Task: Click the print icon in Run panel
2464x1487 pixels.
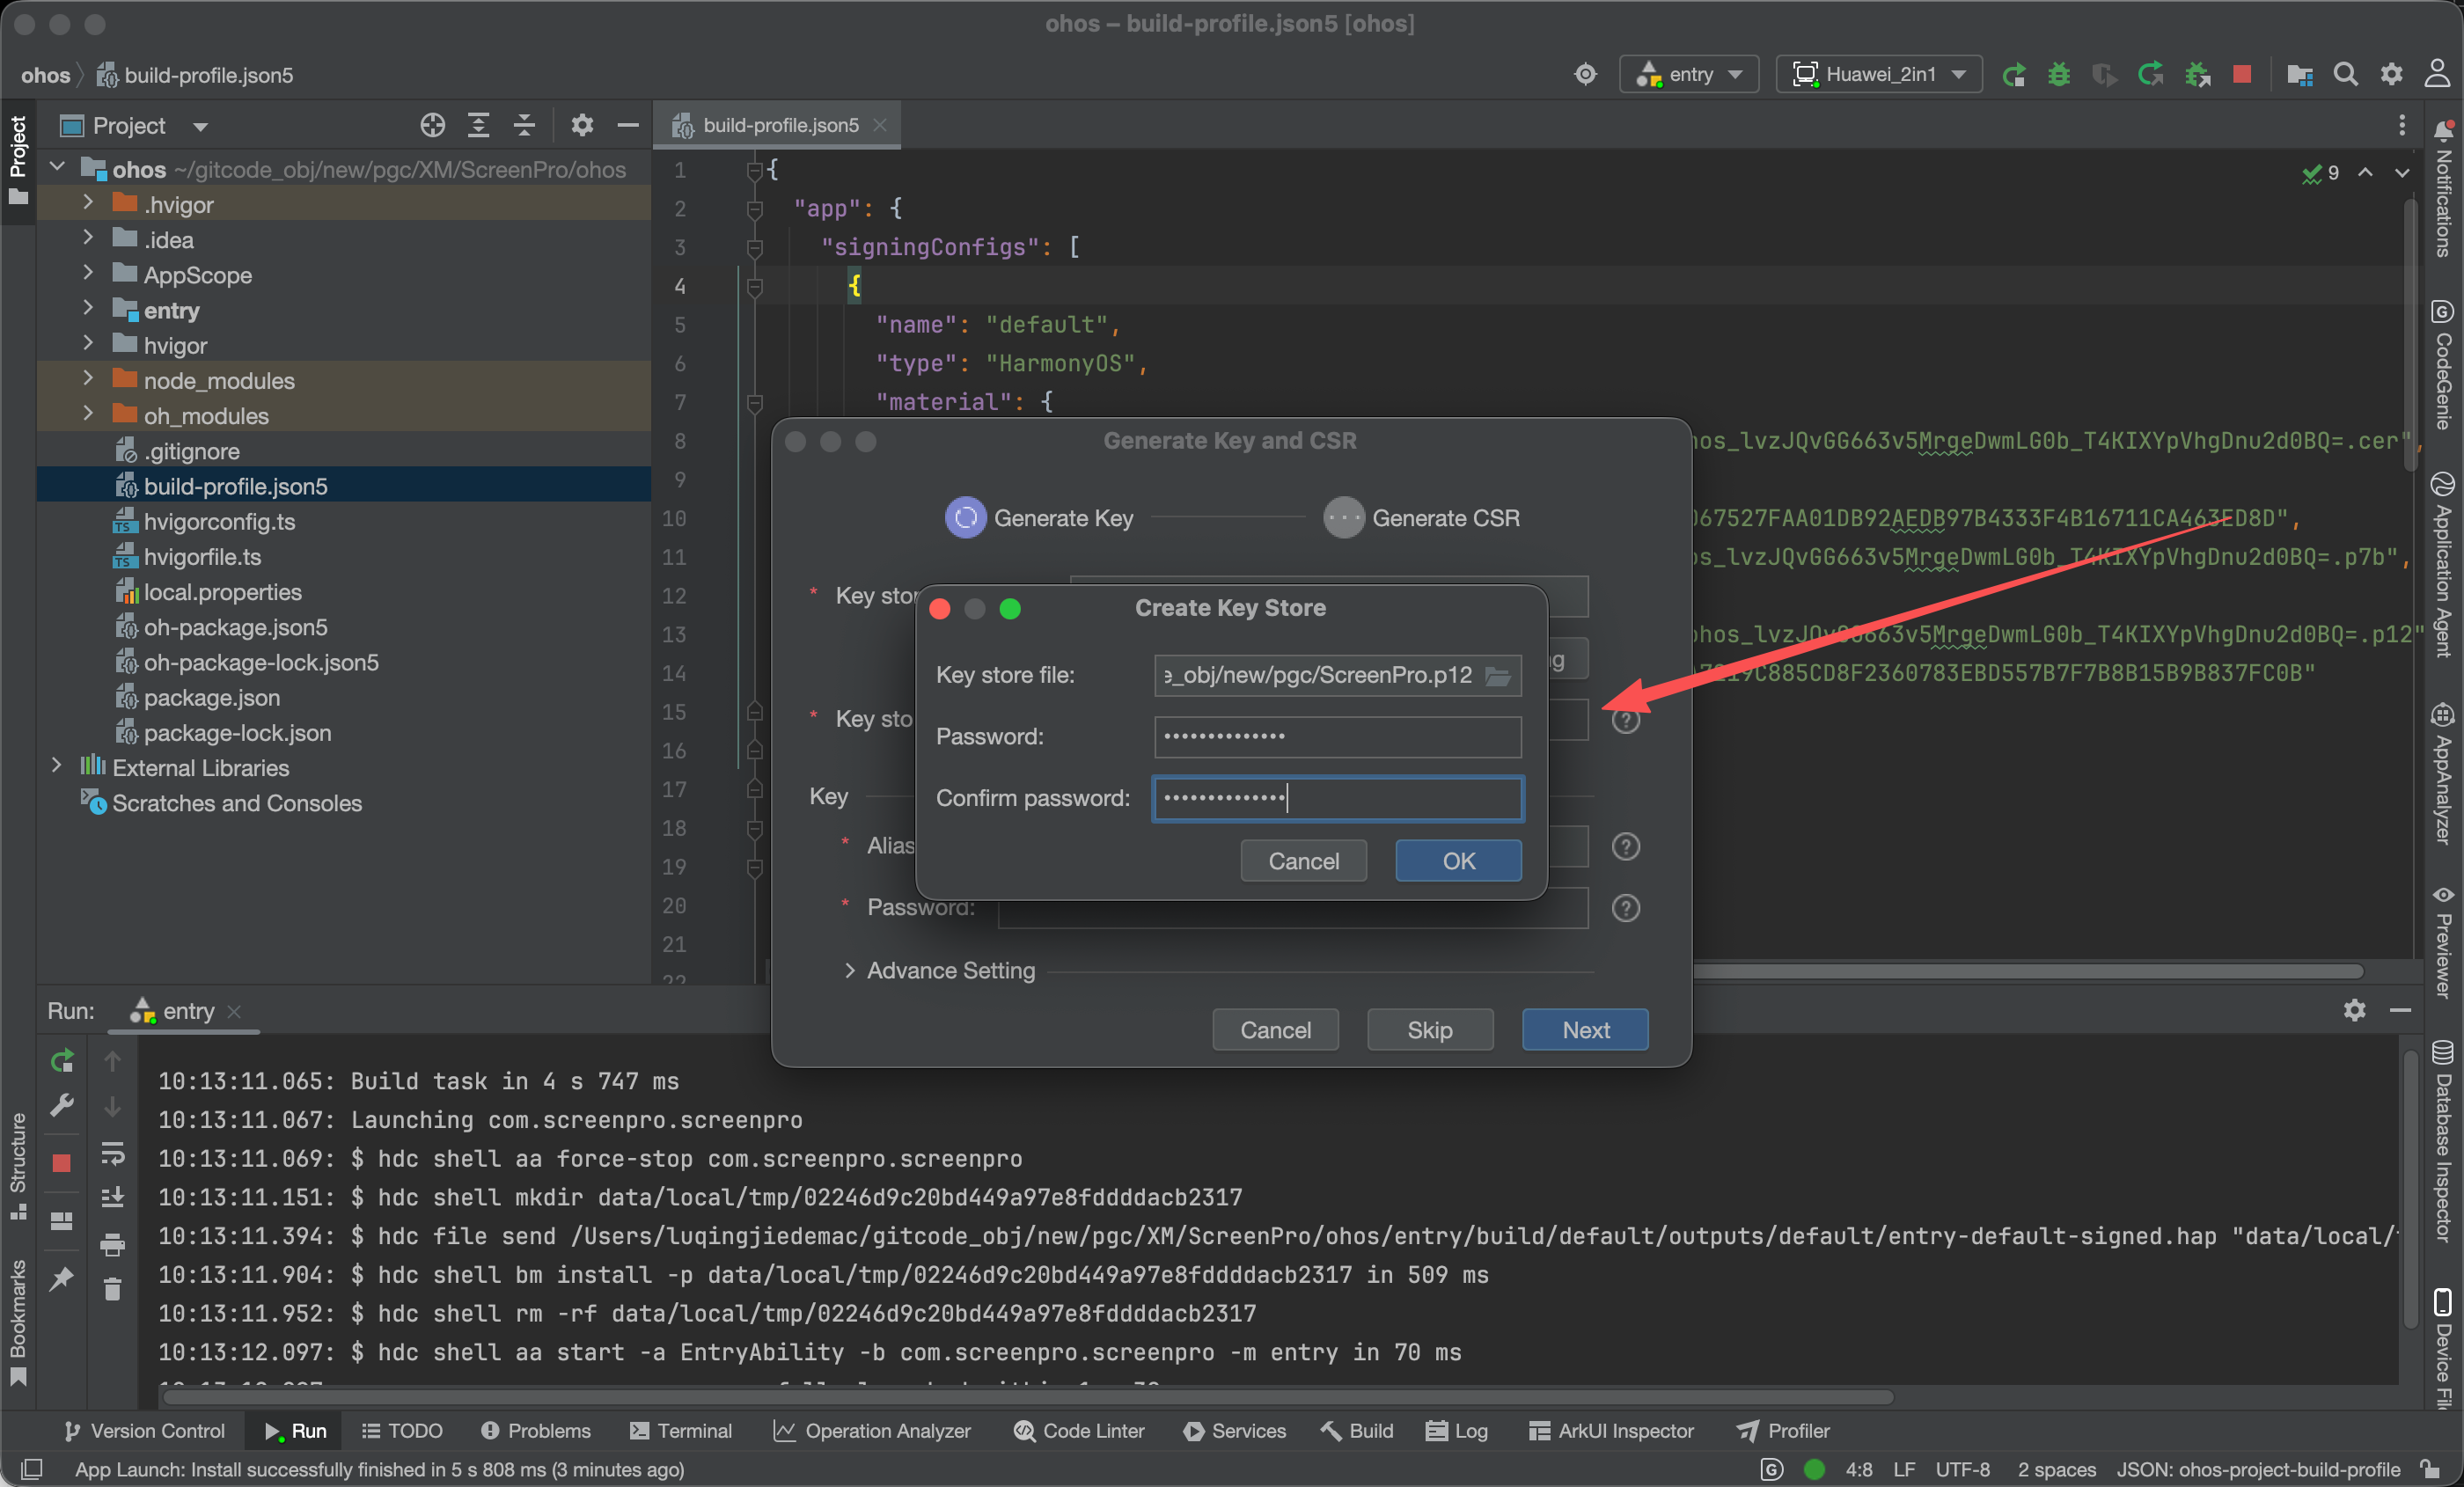Action: click(113, 1244)
